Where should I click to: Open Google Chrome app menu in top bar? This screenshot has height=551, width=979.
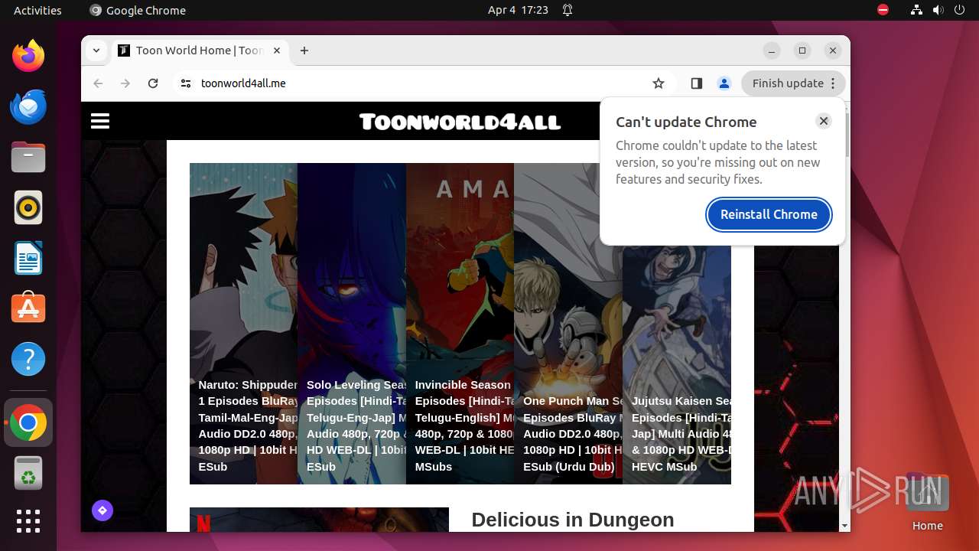click(138, 10)
